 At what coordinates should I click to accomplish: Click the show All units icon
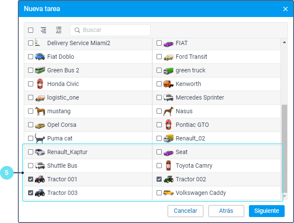59,30
